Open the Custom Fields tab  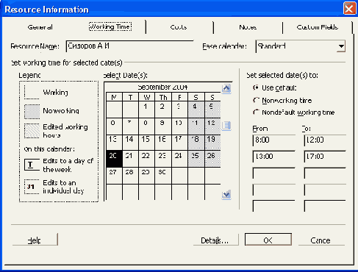[317, 27]
